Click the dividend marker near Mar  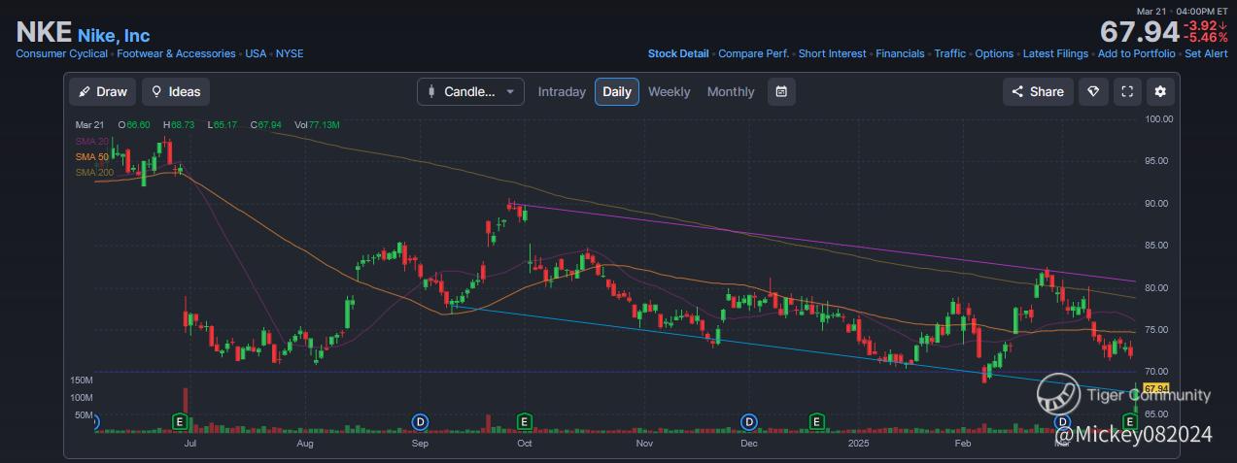click(x=1062, y=421)
